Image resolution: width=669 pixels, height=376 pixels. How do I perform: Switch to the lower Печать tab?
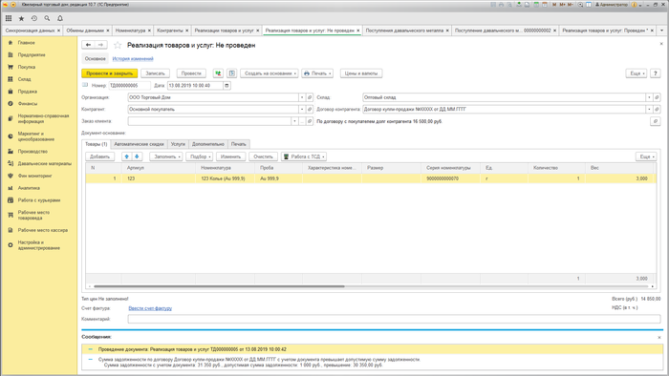coord(239,144)
